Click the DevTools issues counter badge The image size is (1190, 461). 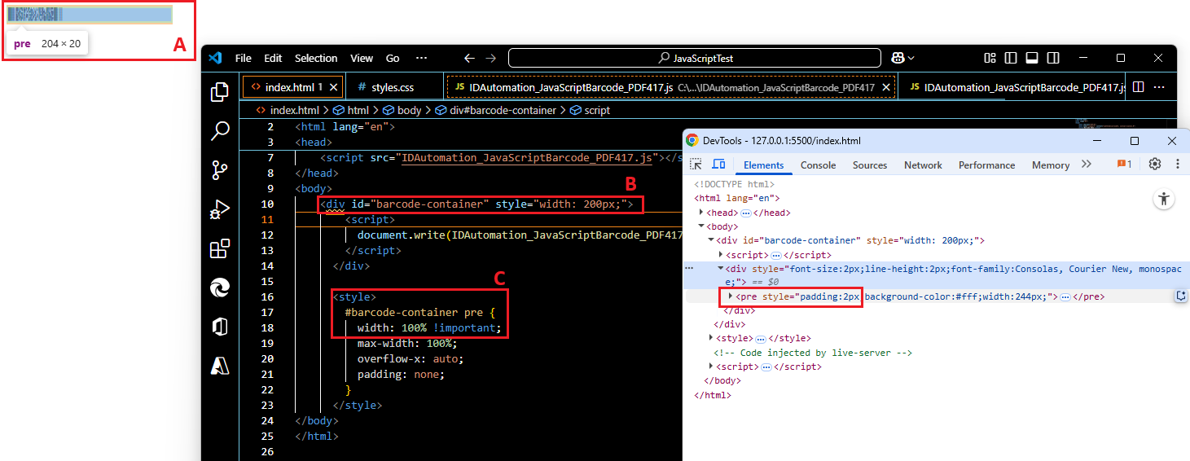click(x=1124, y=164)
